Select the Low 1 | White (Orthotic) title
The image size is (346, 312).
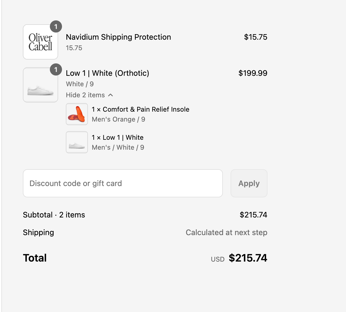[107, 73]
